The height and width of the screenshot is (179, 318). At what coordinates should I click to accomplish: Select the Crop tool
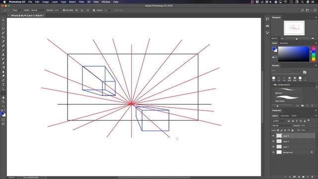[x=3, y=37]
